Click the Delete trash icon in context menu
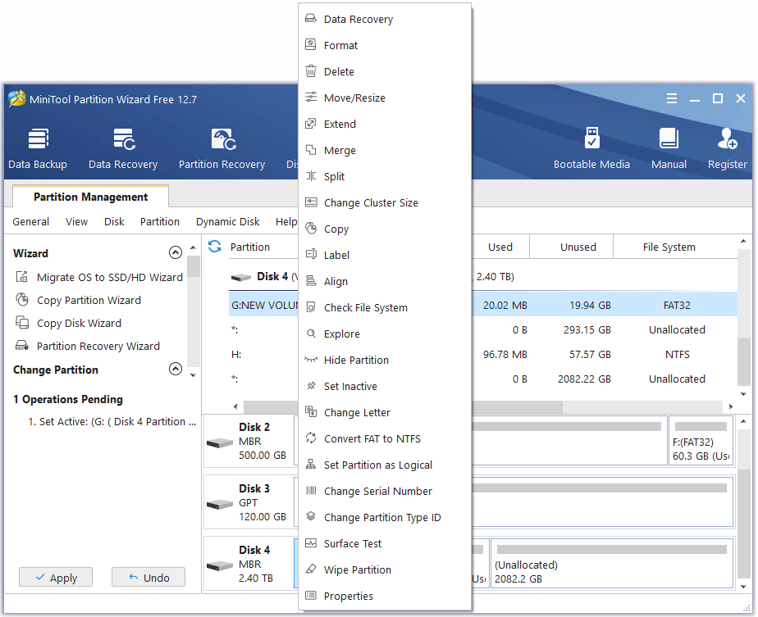This screenshot has height=617, width=758. pyautogui.click(x=311, y=71)
